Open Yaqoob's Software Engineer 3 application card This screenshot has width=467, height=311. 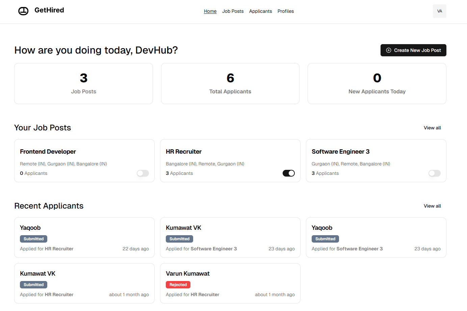376,238
